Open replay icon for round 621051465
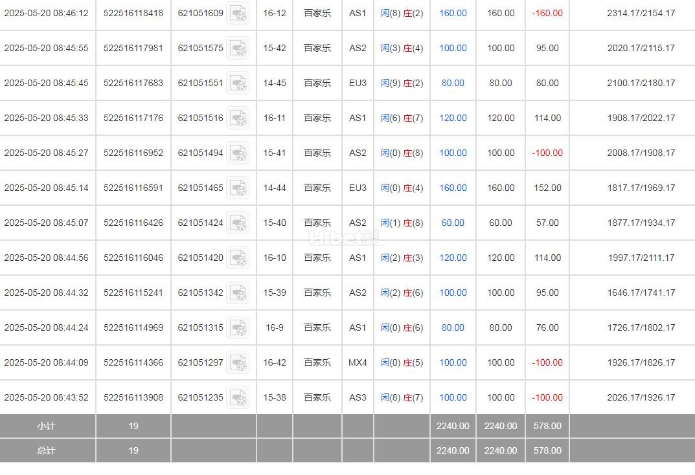 238,188
